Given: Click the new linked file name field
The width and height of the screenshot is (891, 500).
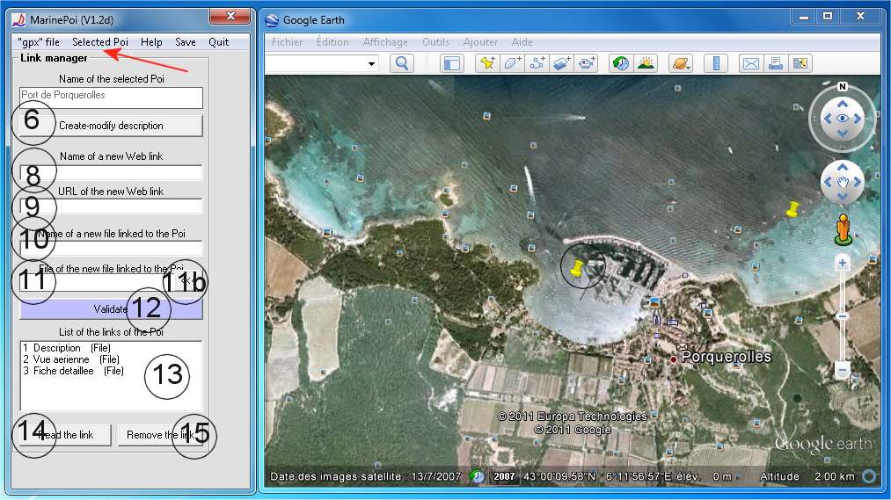Looking at the screenshot, I should (x=111, y=249).
